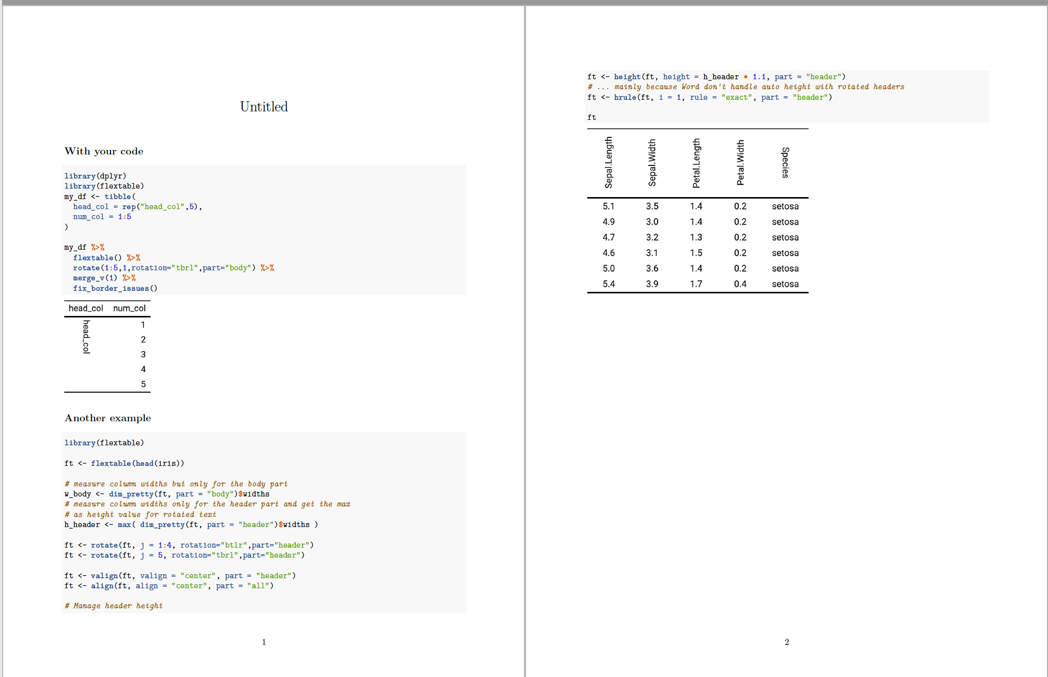Click the flextable() call in the first code chunk
The width and height of the screenshot is (1048, 677).
point(97,257)
